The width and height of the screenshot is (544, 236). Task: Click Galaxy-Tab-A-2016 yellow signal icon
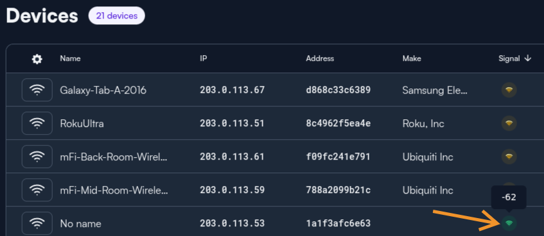point(509,90)
